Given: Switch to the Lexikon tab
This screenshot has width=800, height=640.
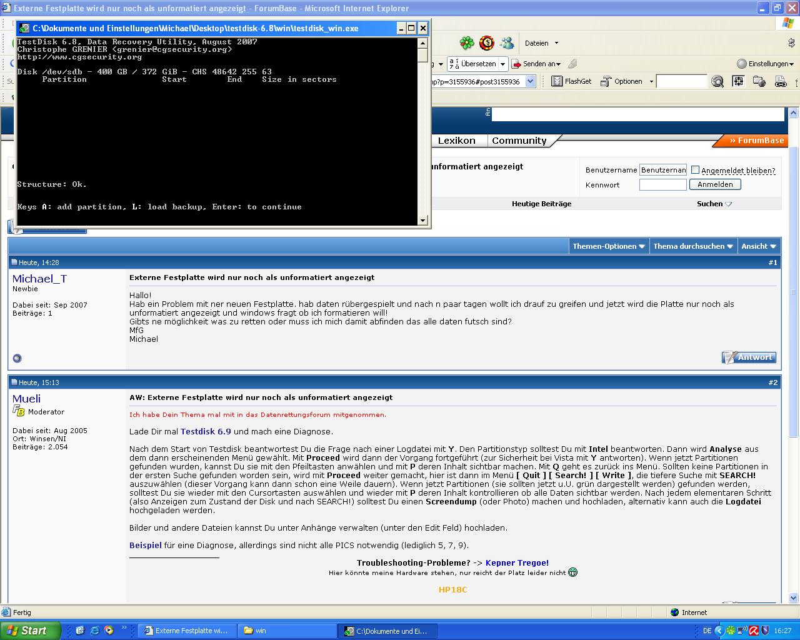Looking at the screenshot, I should pyautogui.click(x=456, y=141).
